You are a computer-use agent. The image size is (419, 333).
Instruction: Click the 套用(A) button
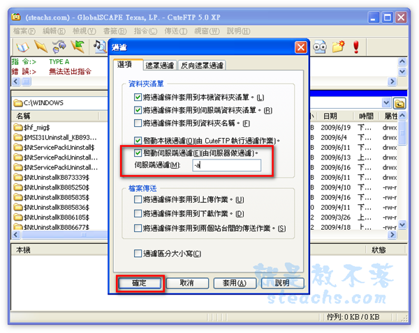(x=235, y=283)
